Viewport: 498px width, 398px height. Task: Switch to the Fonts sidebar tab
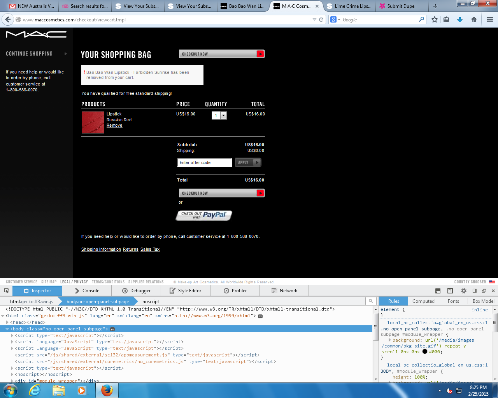coord(453,301)
